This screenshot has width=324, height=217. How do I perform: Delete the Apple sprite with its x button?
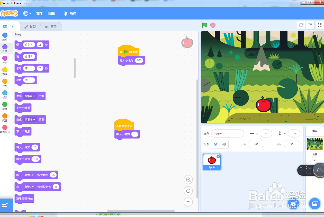tap(218, 156)
